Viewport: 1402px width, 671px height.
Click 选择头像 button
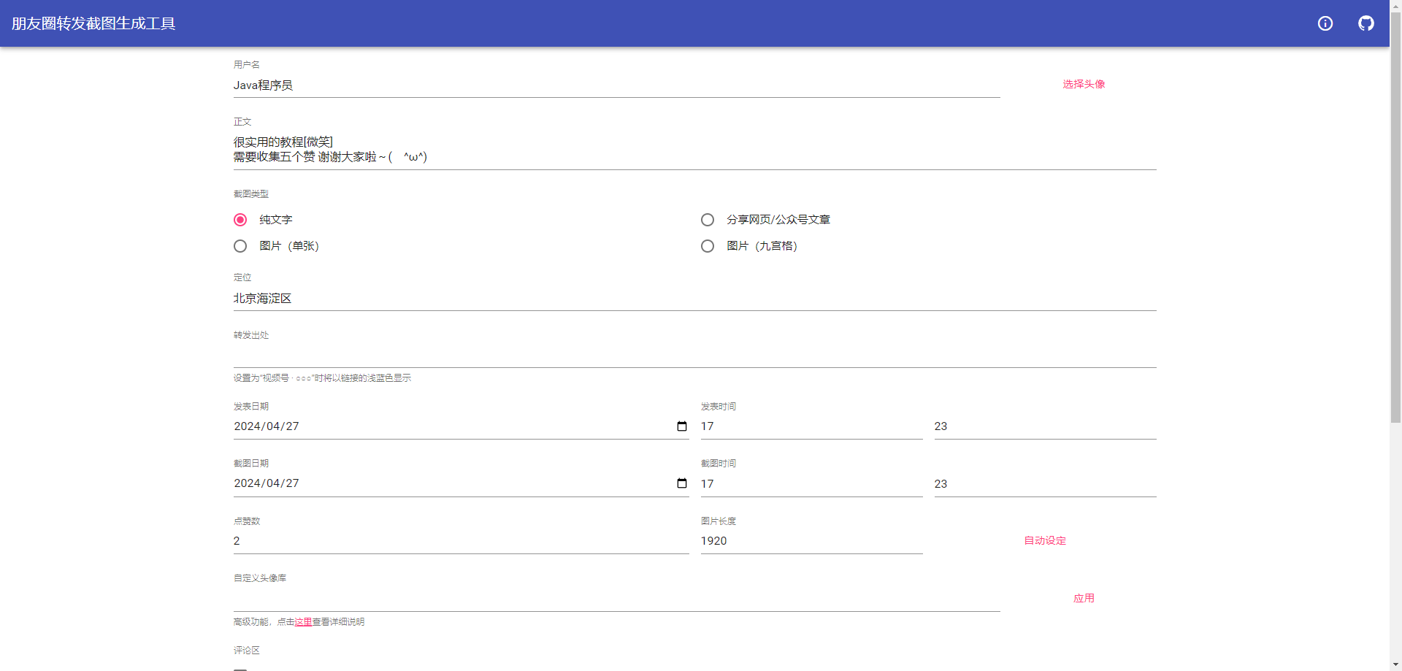click(1084, 84)
